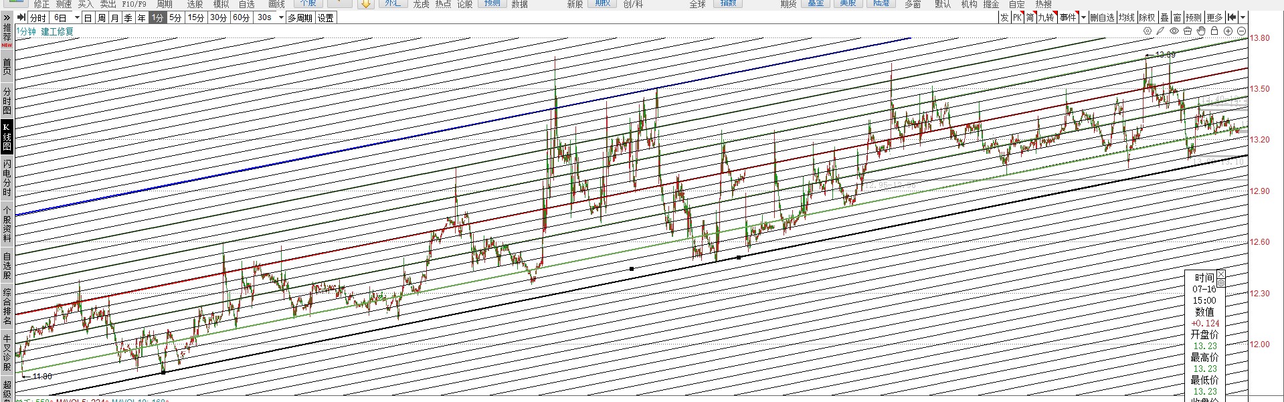This screenshot has width=1284, height=402.
Task: Select weekly 周 period
Action: (x=102, y=17)
